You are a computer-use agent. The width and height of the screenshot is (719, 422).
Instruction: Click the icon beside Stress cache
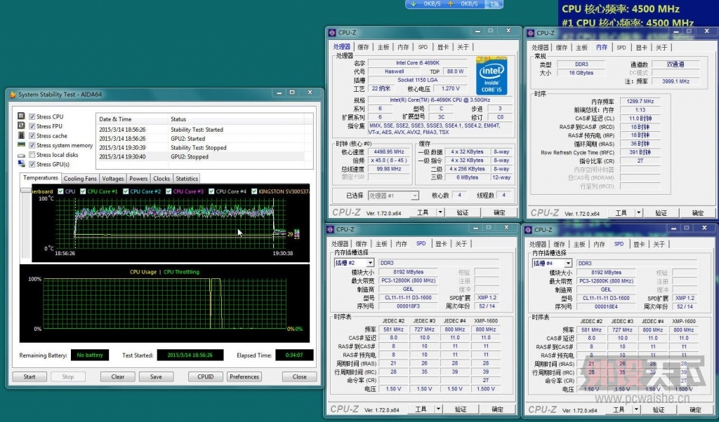point(21,135)
